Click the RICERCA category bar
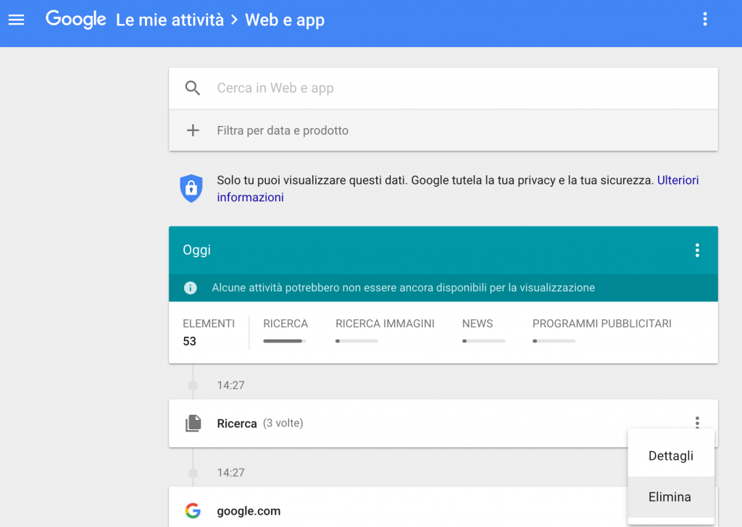This screenshot has height=527, width=742. [x=285, y=341]
